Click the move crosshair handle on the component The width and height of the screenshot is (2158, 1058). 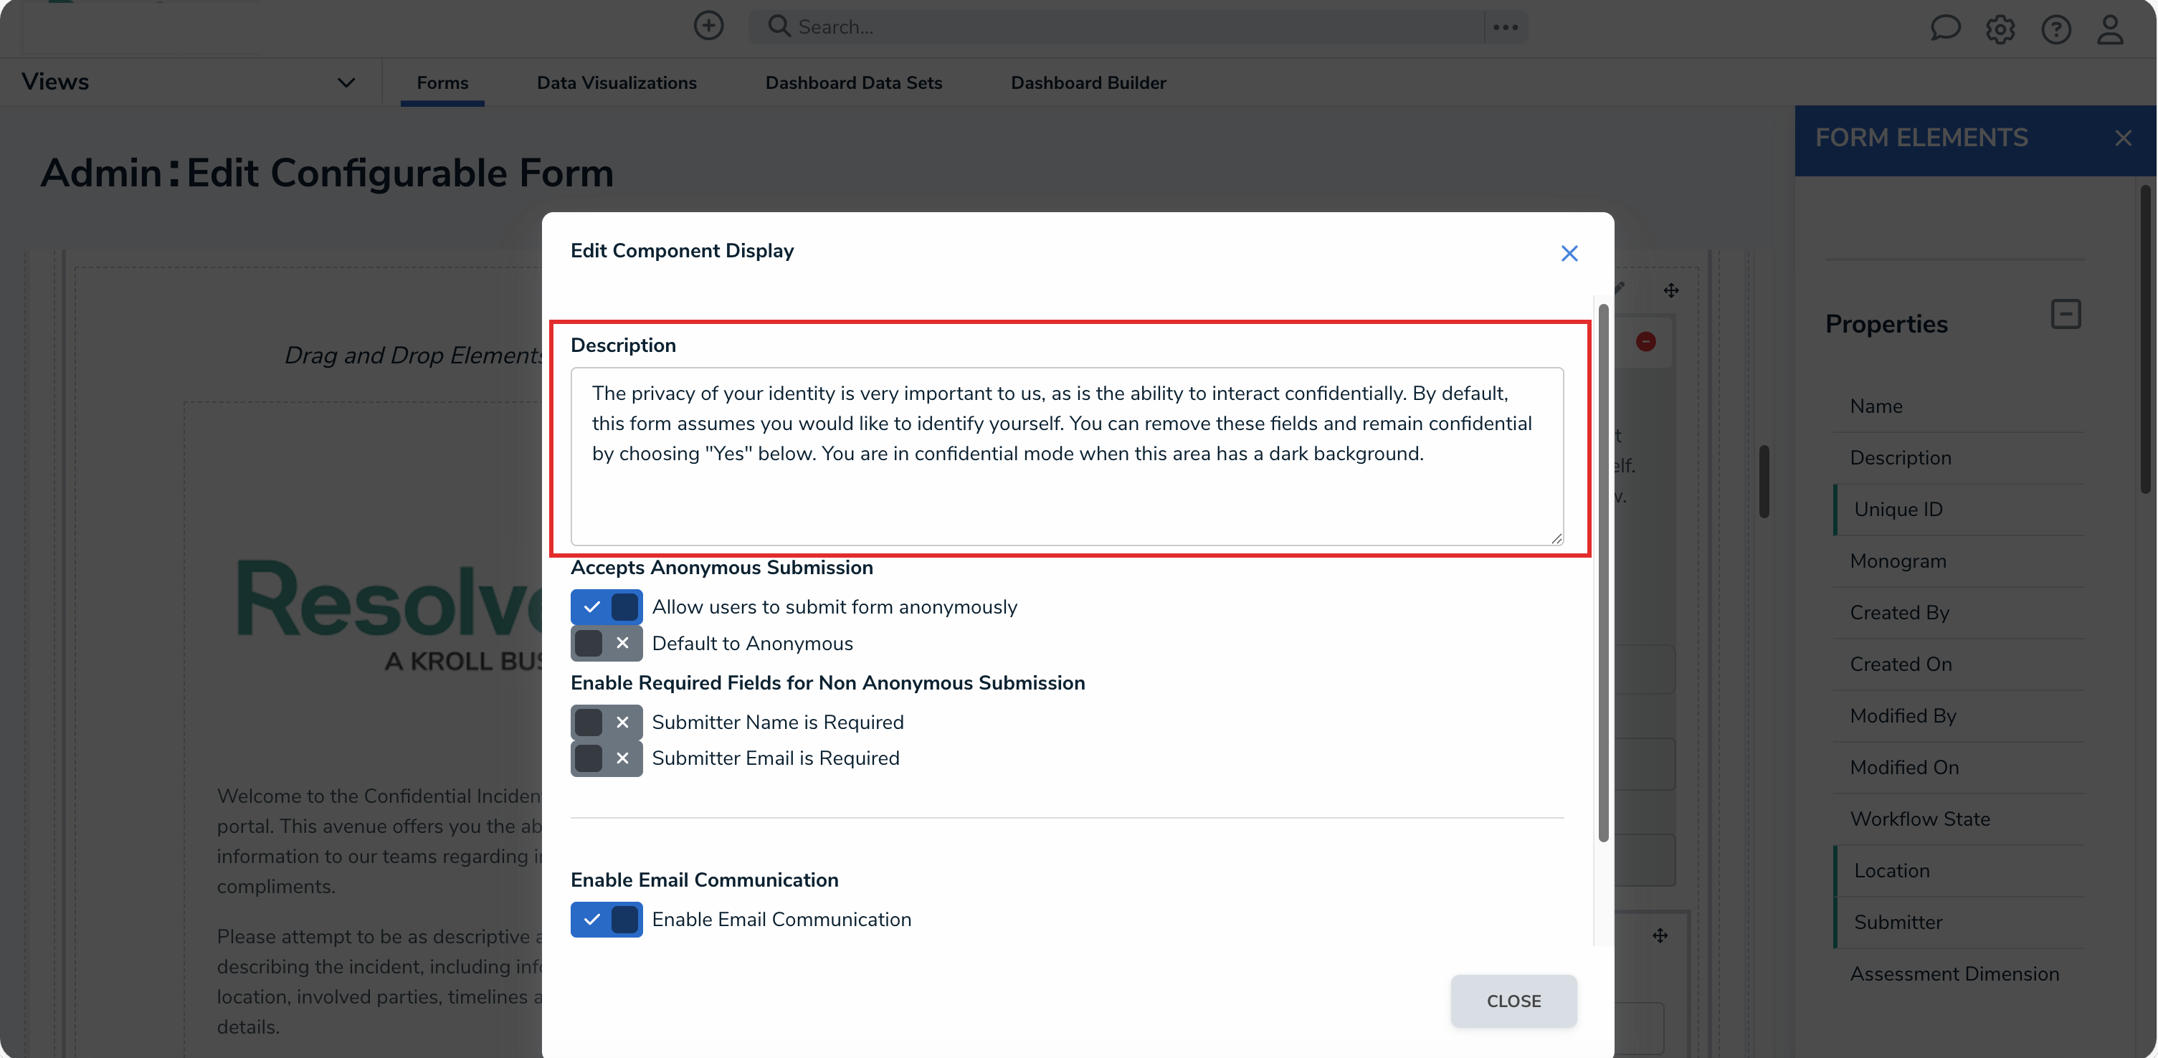tap(1671, 291)
